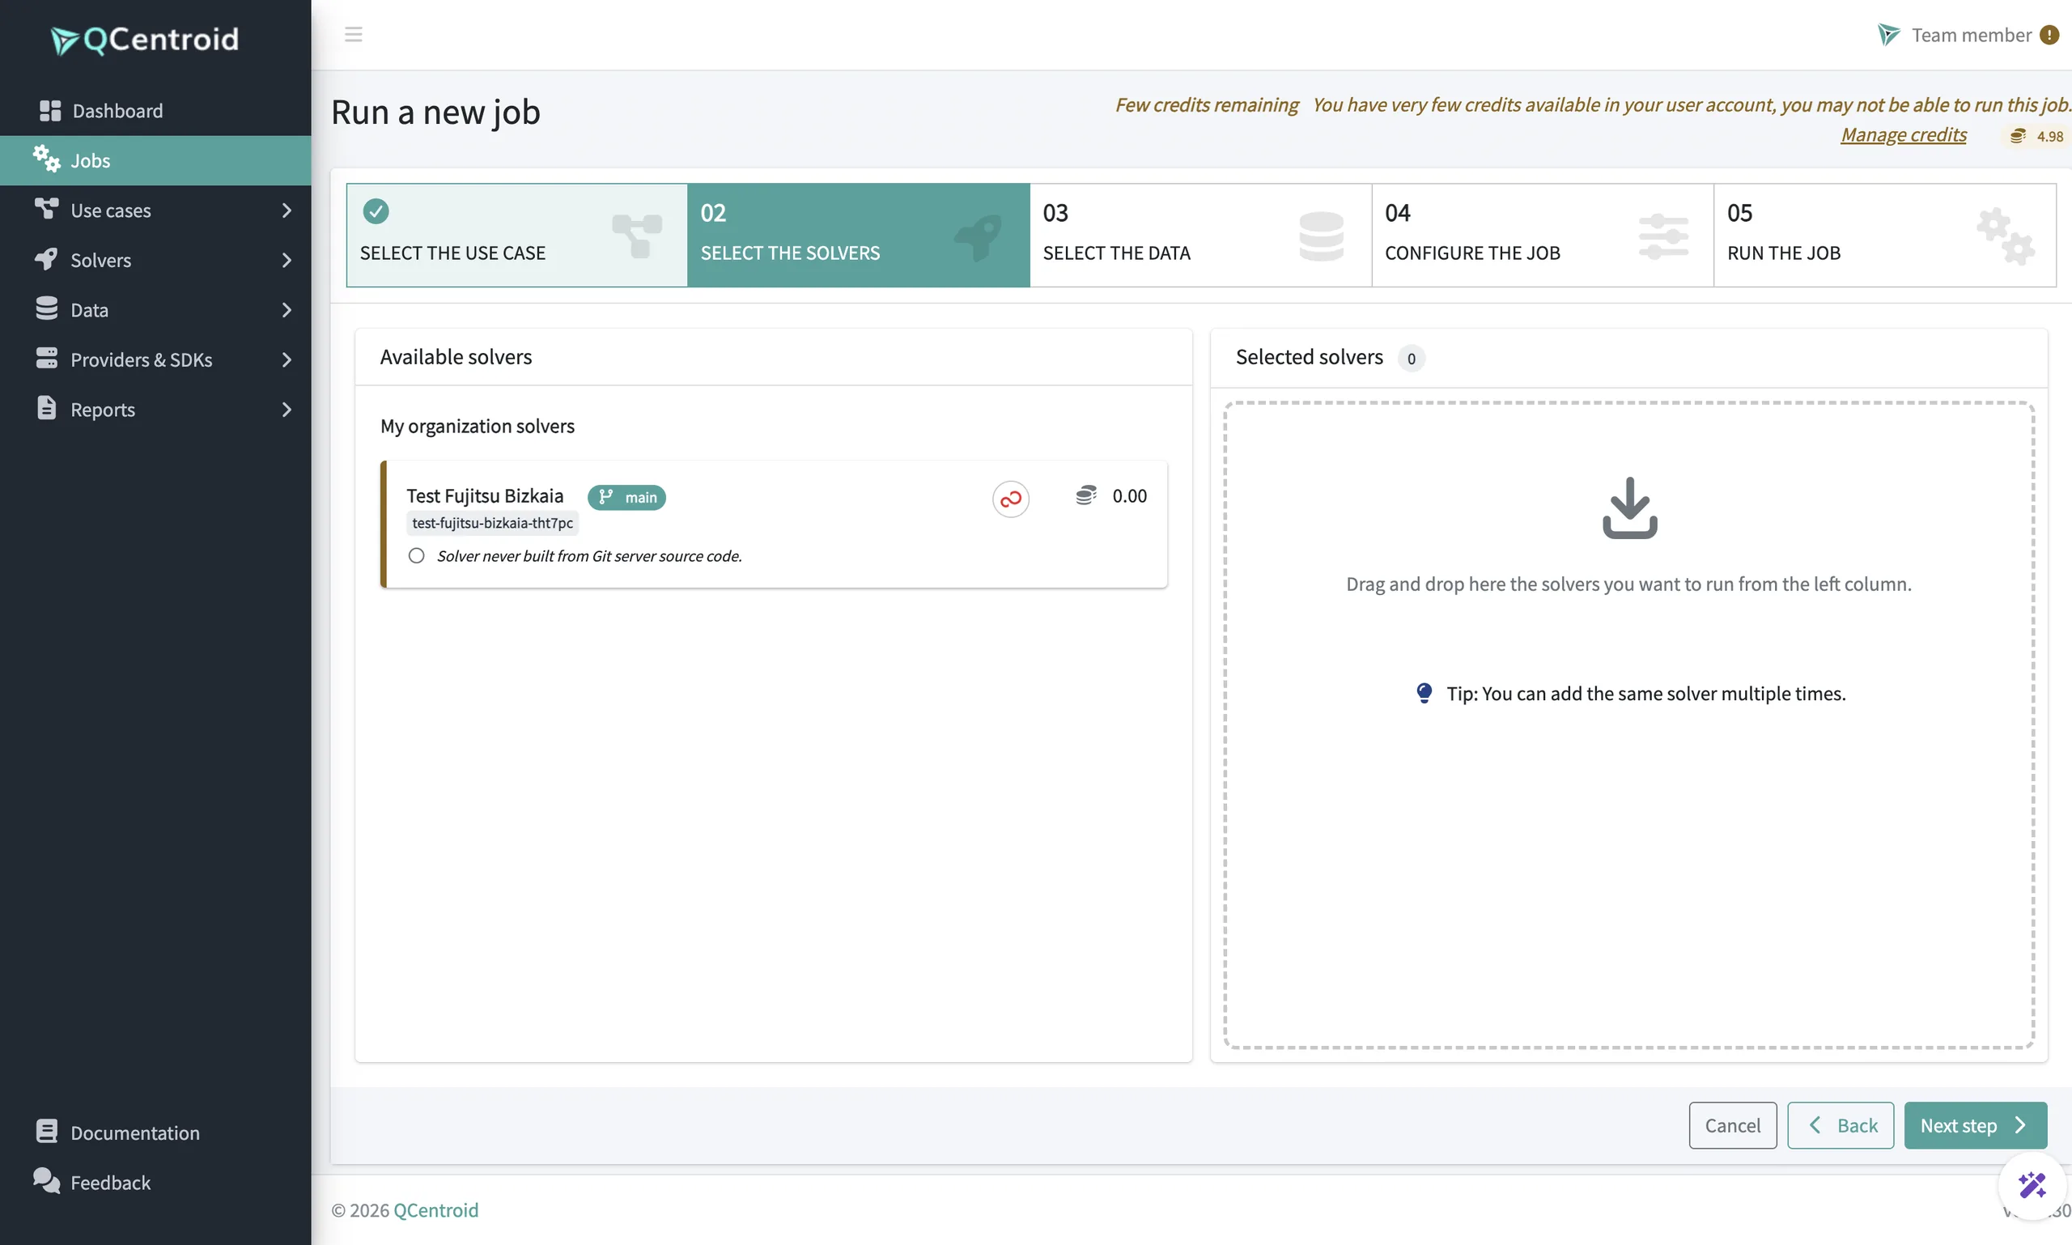Image resolution: width=2072 pixels, height=1245 pixels.
Task: Go to step 04 Configure the job
Action: pos(1542,235)
